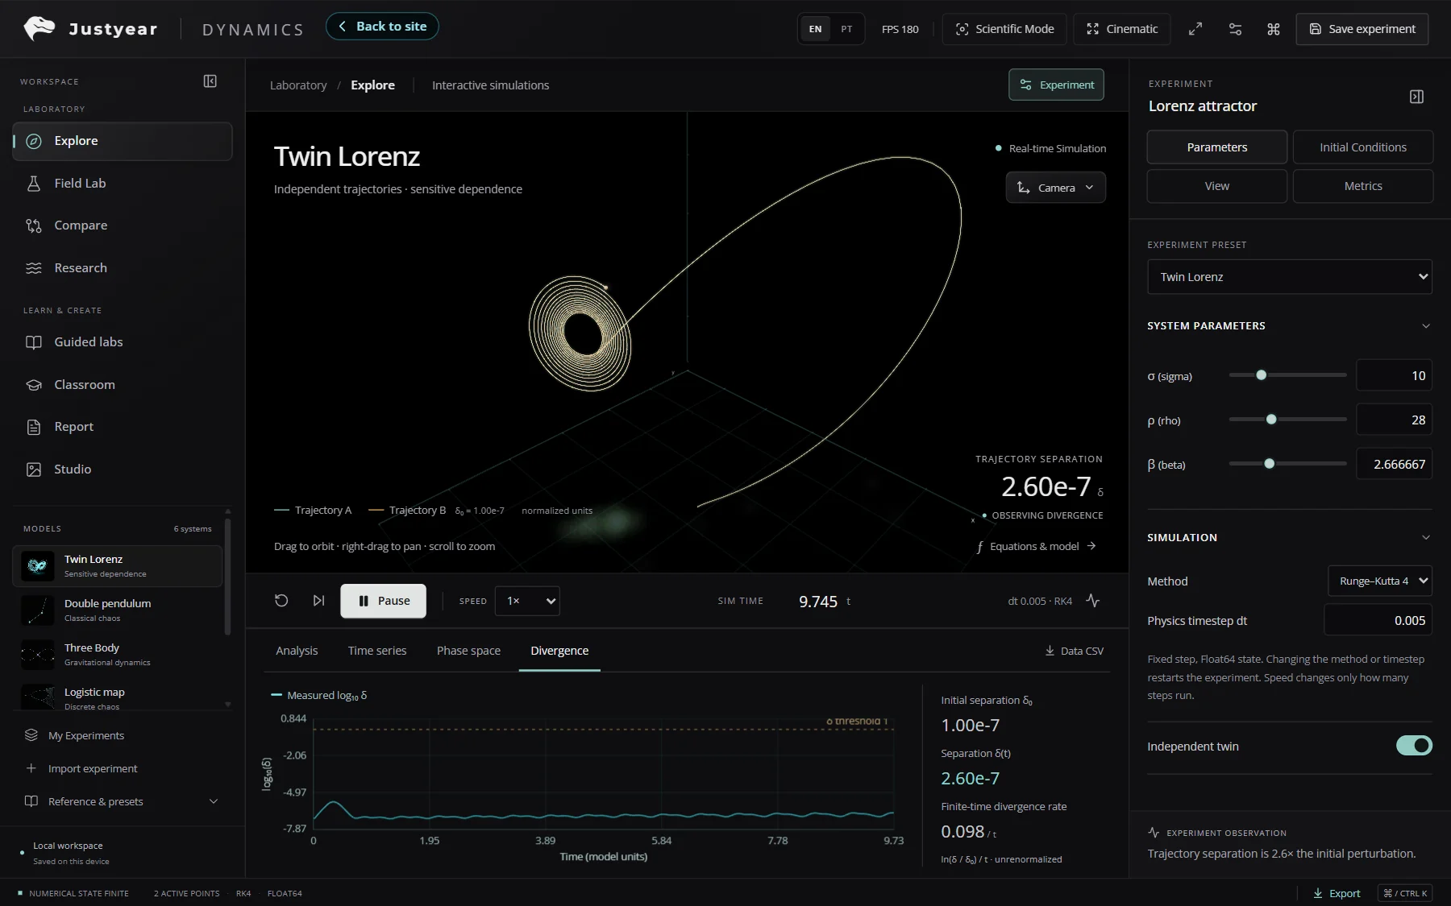Open the Camera dropdown
The image size is (1451, 906).
click(1055, 188)
